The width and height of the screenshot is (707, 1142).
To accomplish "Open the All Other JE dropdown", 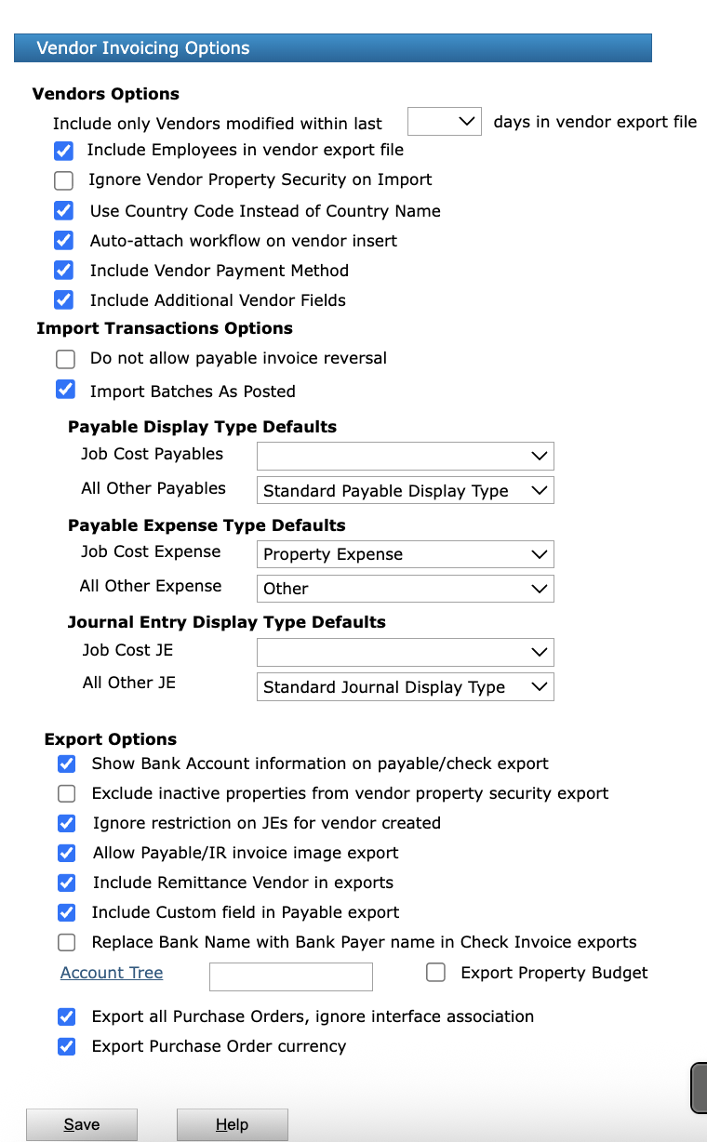I will click(x=405, y=687).
